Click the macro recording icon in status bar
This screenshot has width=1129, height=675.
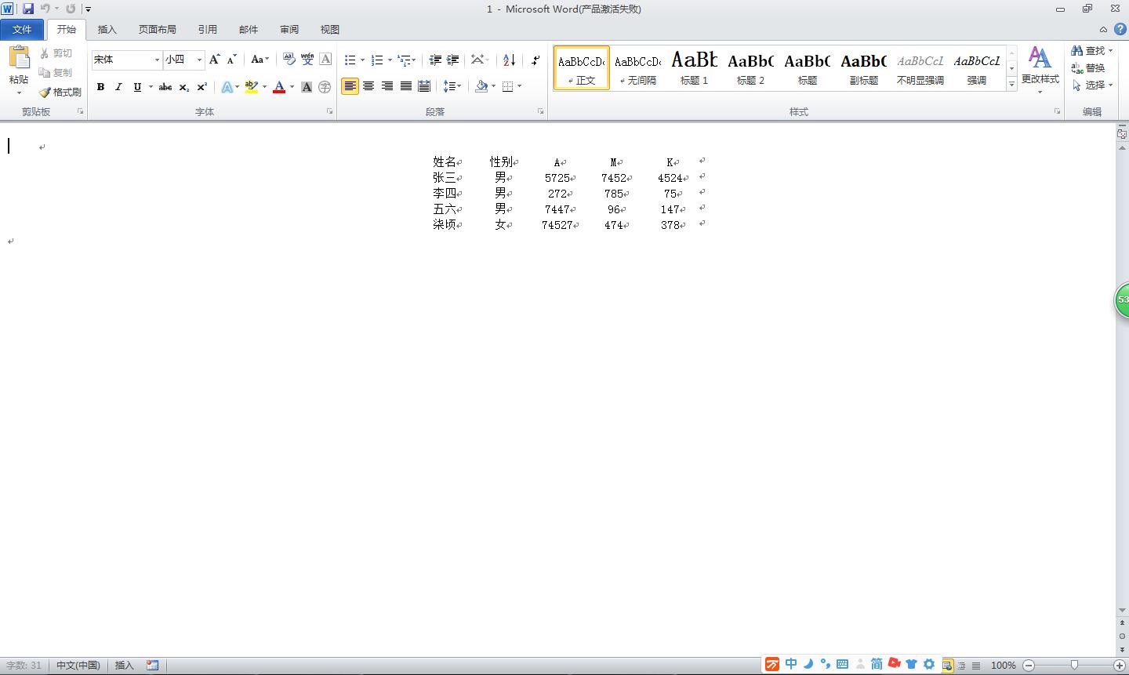click(x=152, y=665)
